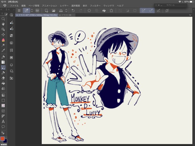195x146 pixels.
Task: Open the ウィンドウ menu
Action: tap(109, 6)
